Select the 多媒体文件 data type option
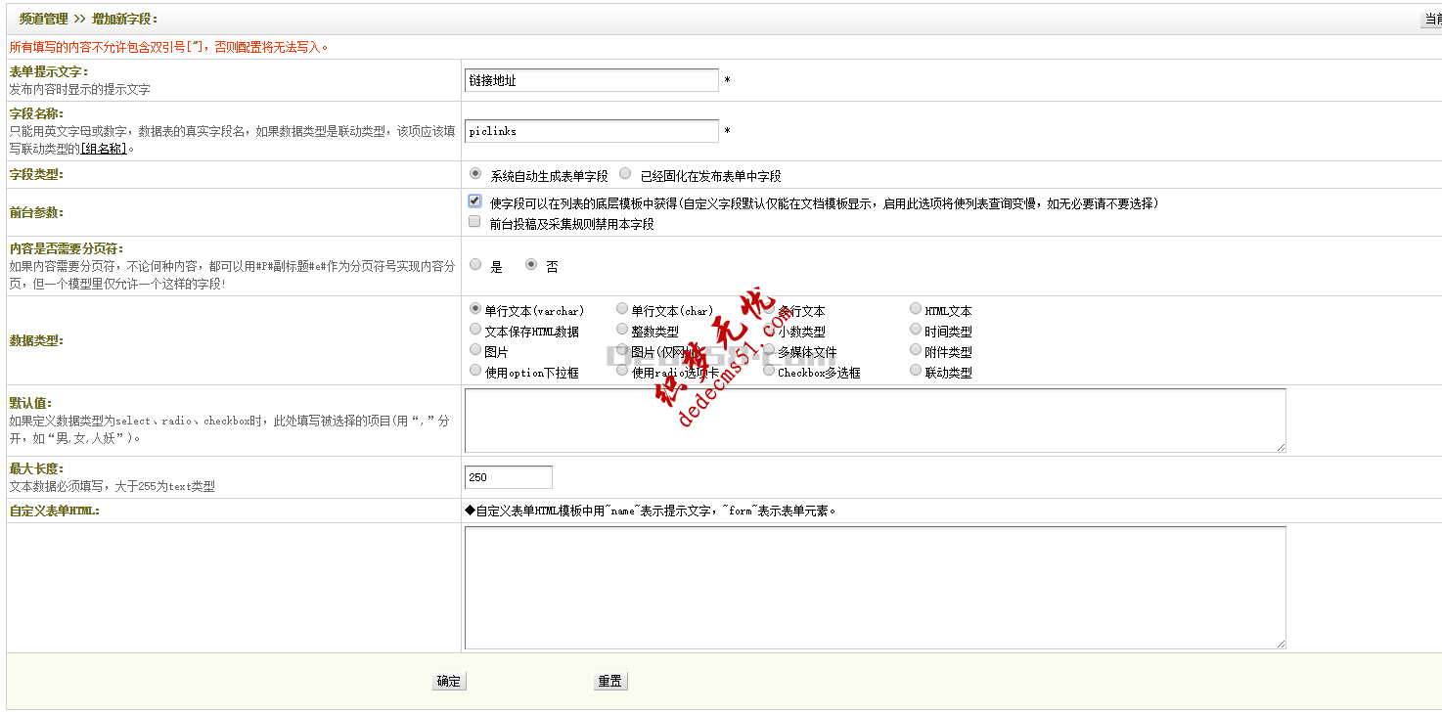 pos(769,350)
